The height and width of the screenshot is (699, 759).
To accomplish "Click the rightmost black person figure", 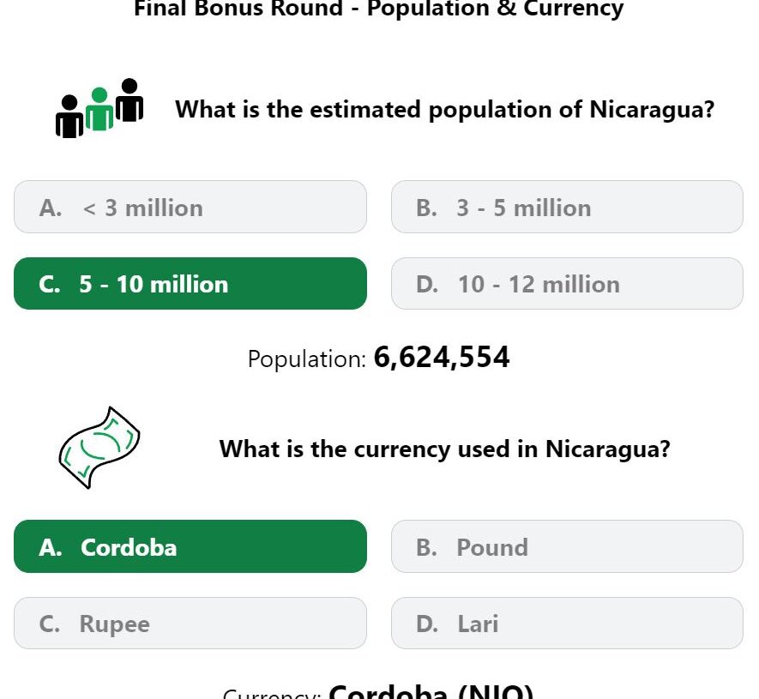I will 130,100.
